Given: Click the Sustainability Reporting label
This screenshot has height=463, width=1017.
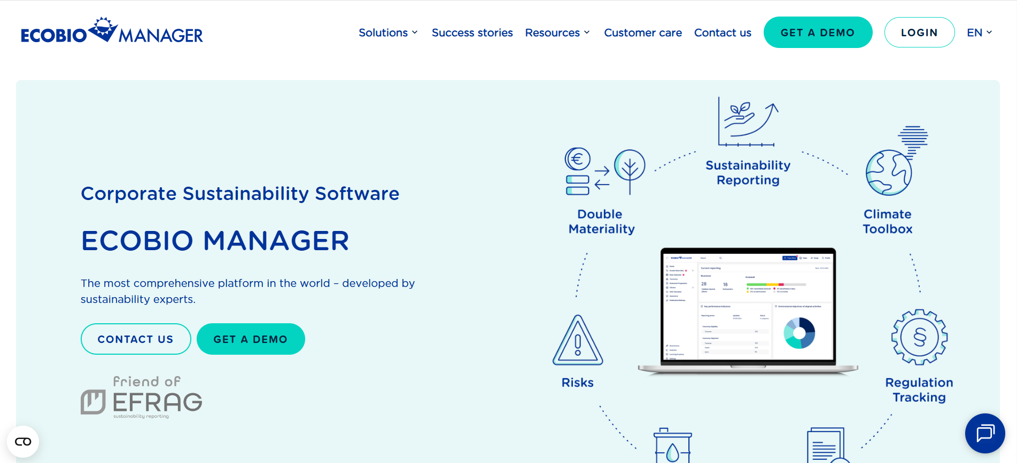Looking at the screenshot, I should [x=748, y=173].
